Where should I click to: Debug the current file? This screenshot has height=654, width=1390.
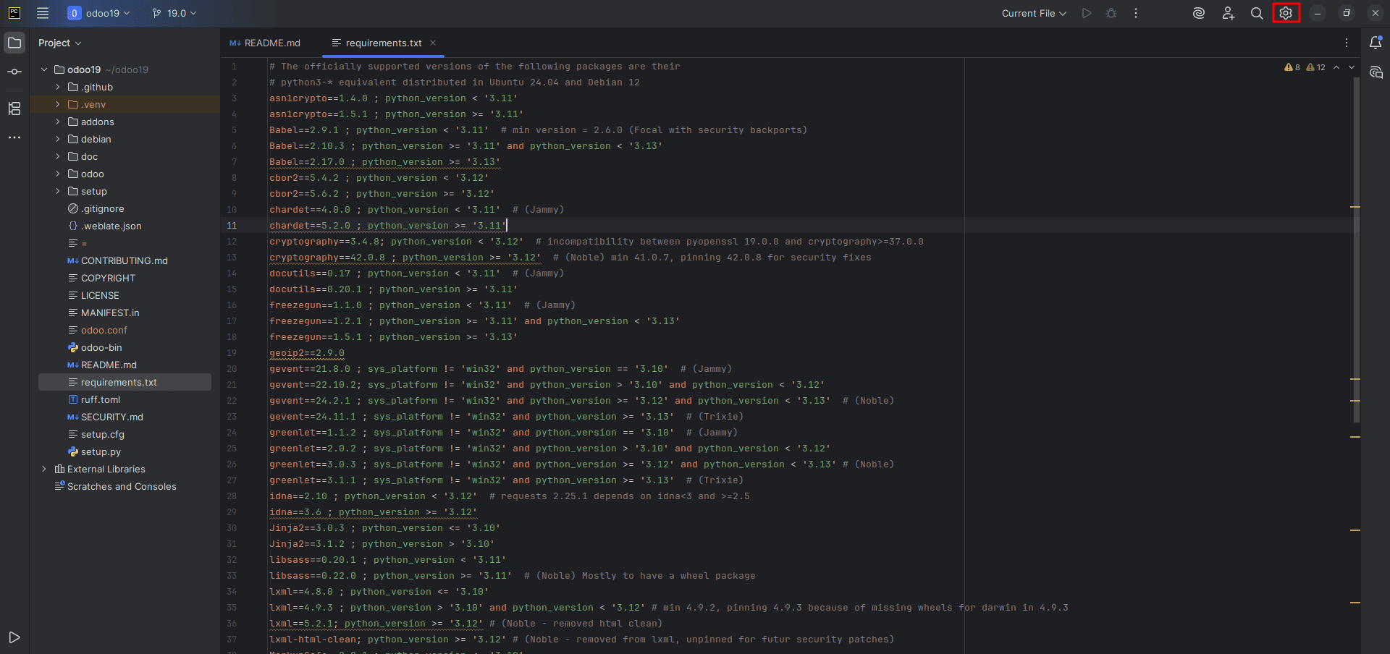(1111, 13)
